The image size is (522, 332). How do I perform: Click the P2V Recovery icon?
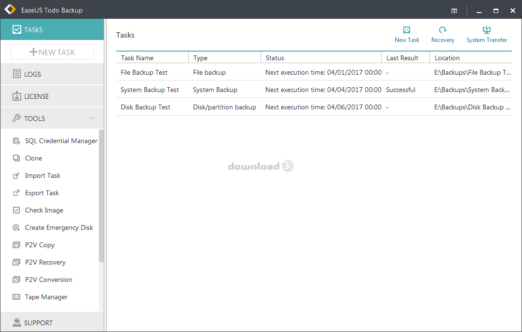click(16, 262)
